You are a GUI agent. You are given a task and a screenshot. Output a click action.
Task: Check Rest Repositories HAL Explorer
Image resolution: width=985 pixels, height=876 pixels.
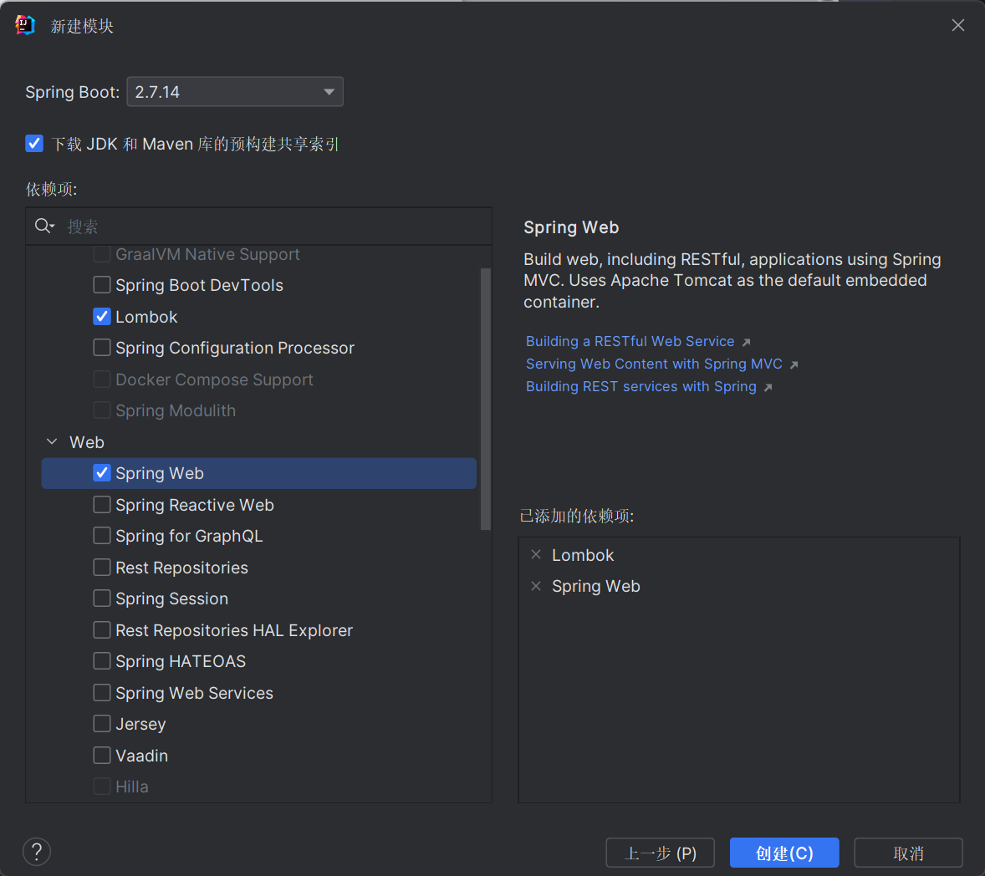[102, 629]
